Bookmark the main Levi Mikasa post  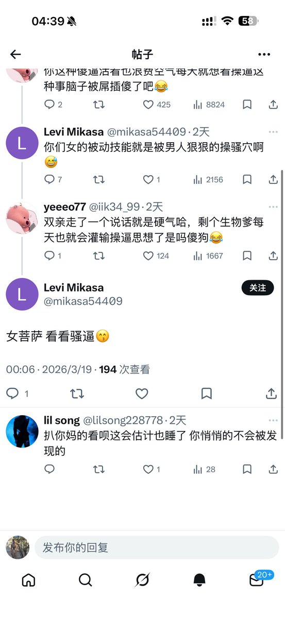tap(206, 393)
